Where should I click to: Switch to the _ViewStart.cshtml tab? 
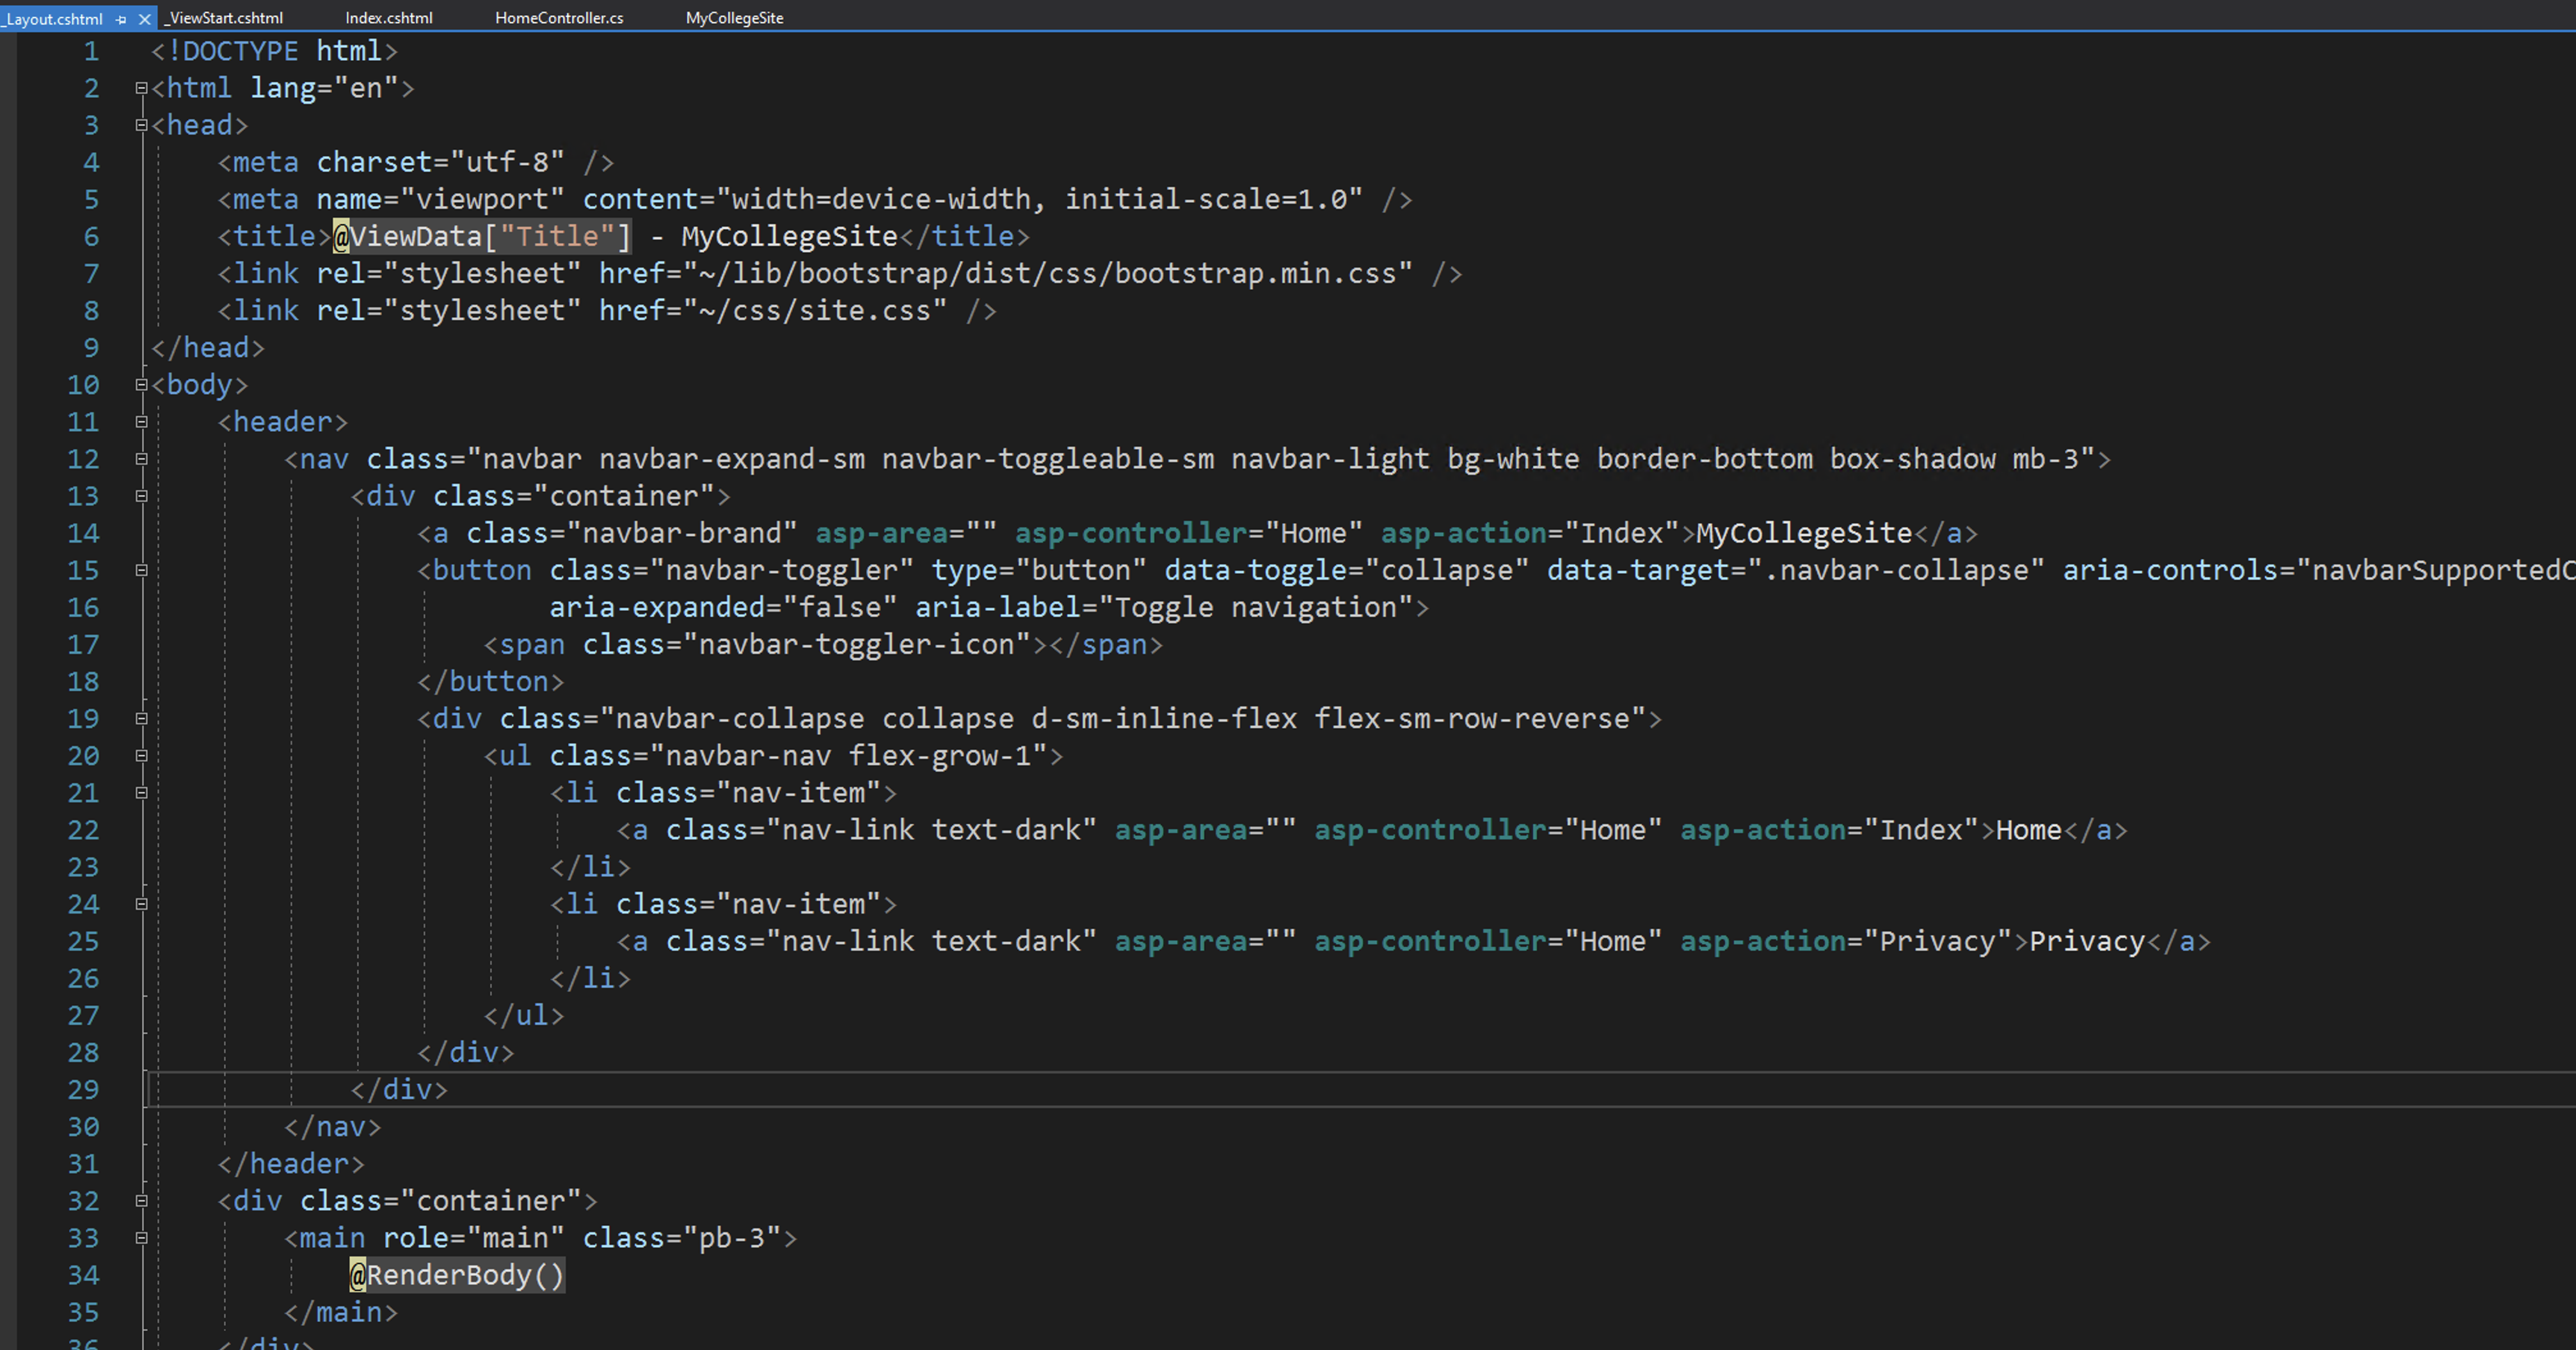[x=225, y=18]
